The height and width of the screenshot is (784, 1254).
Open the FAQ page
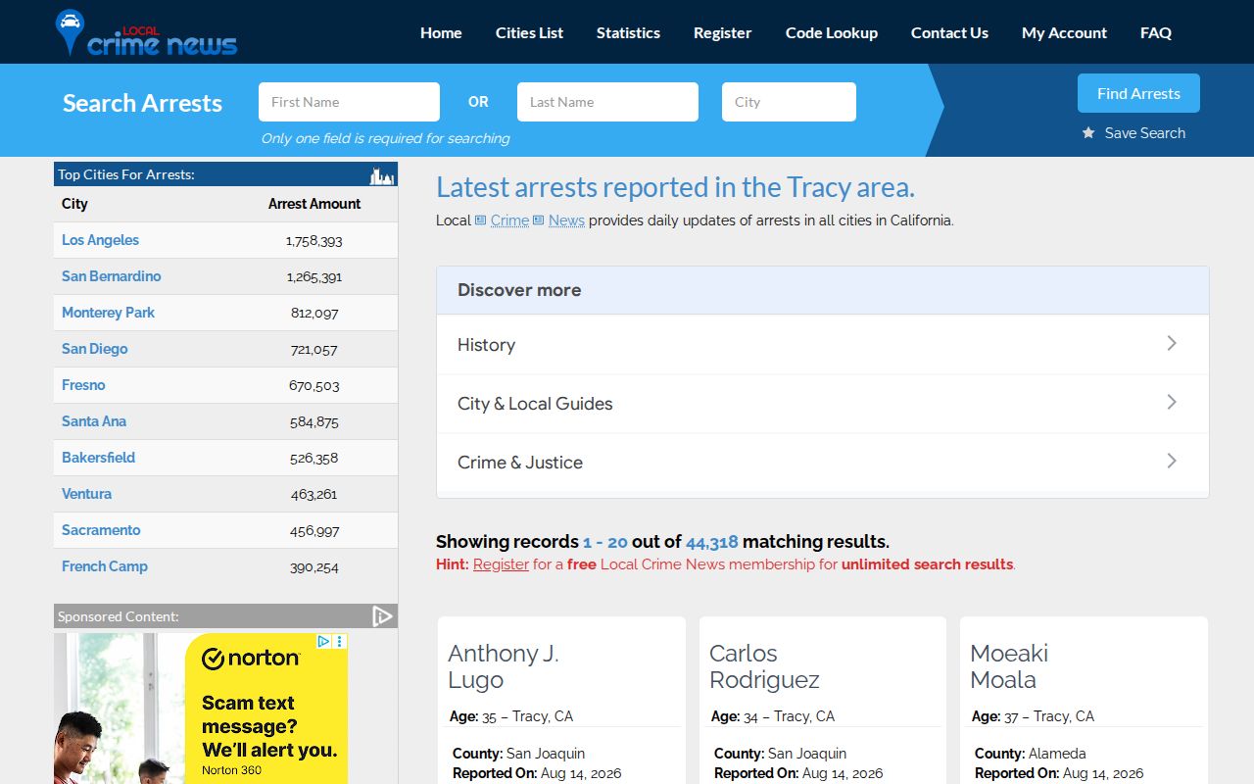pos(1156,32)
